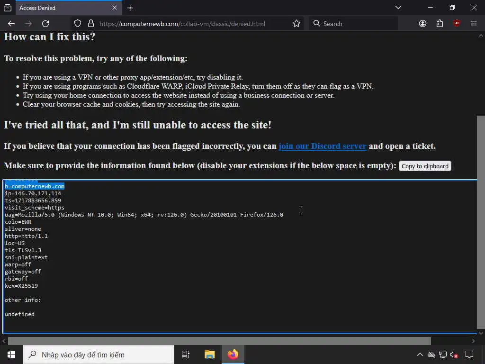Reload the current page
The width and height of the screenshot is (485, 364).
click(x=45, y=24)
